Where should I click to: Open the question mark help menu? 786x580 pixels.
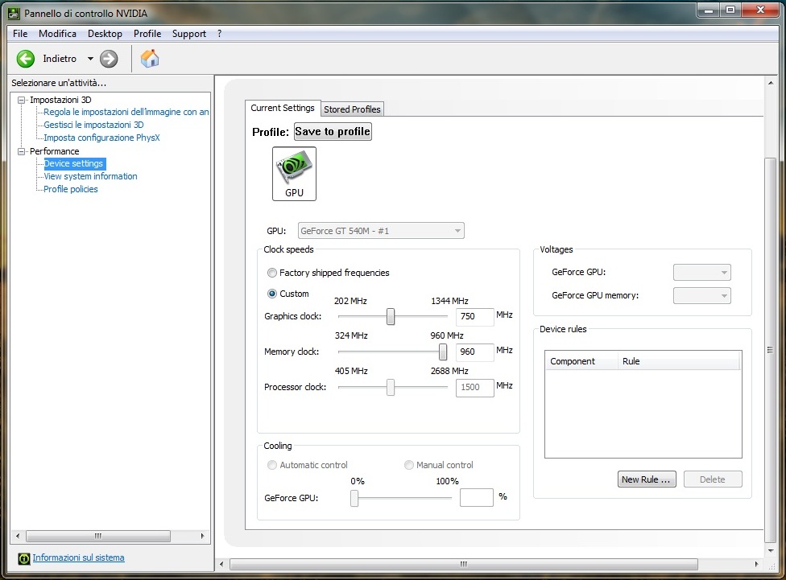pyautogui.click(x=220, y=34)
